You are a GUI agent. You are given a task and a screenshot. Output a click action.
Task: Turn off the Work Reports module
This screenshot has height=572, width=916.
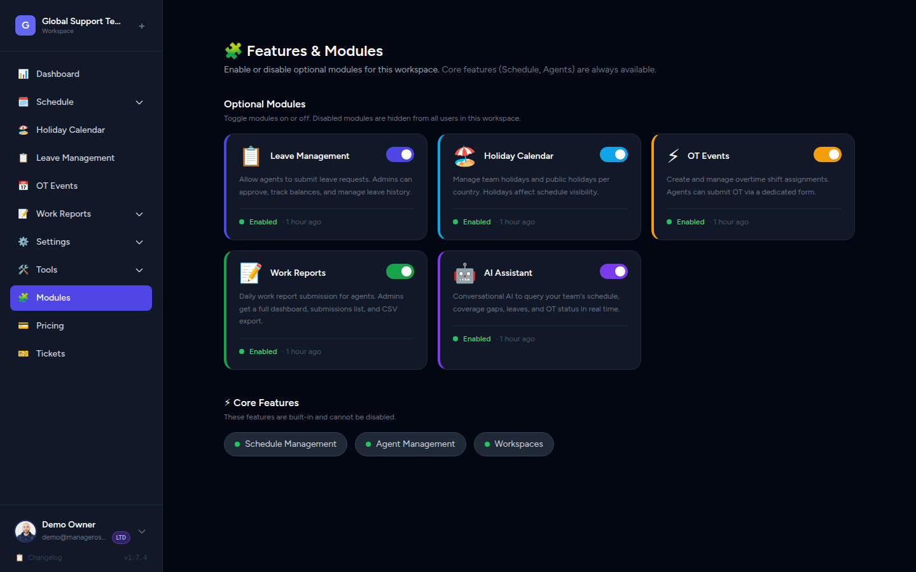click(x=400, y=271)
